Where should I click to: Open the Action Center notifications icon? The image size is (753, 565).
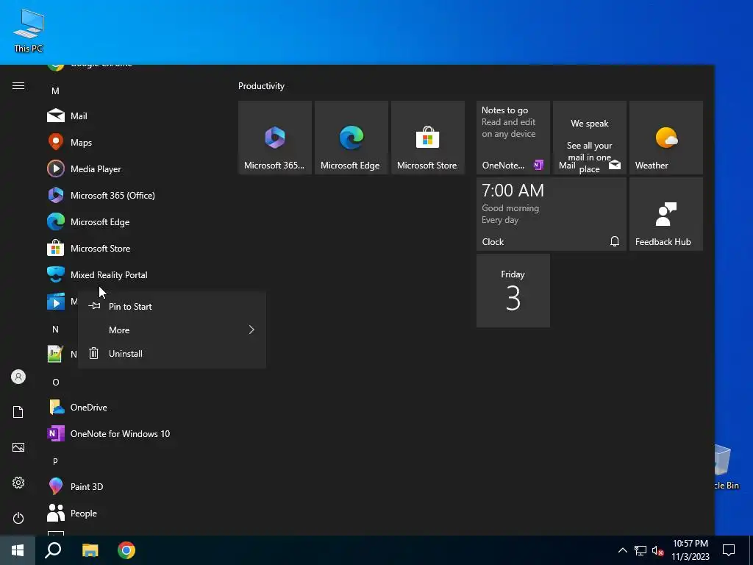[x=729, y=550]
